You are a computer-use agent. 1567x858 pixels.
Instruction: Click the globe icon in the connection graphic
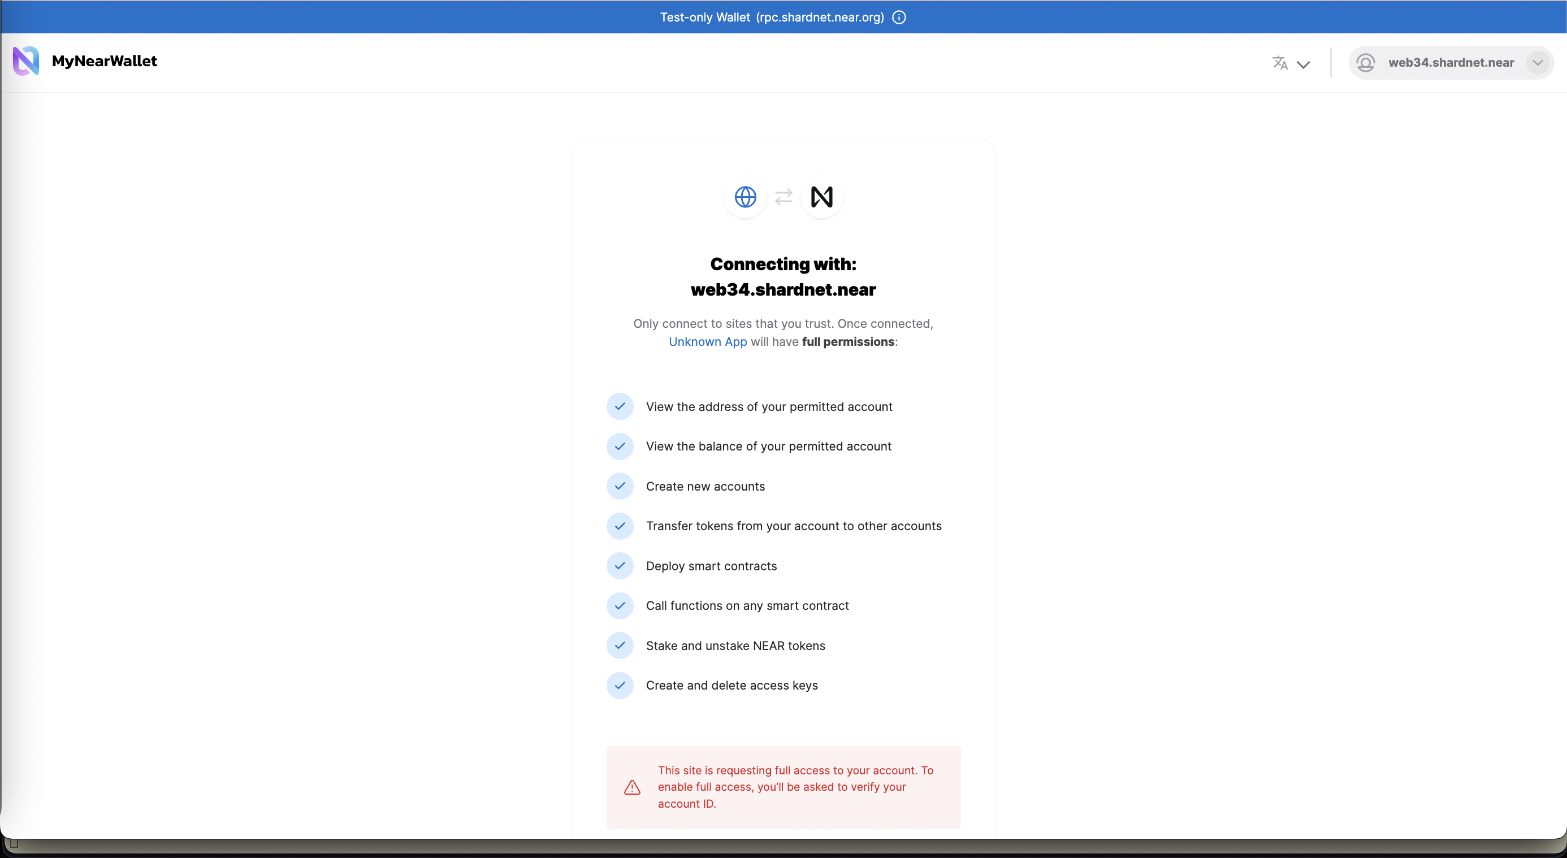(x=745, y=196)
